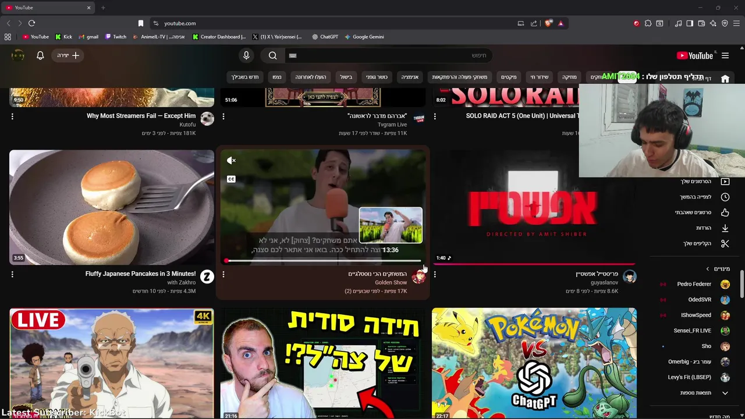This screenshot has width=745, height=419.
Task: Open the ChatGPT bookmark
Action: (x=325, y=37)
